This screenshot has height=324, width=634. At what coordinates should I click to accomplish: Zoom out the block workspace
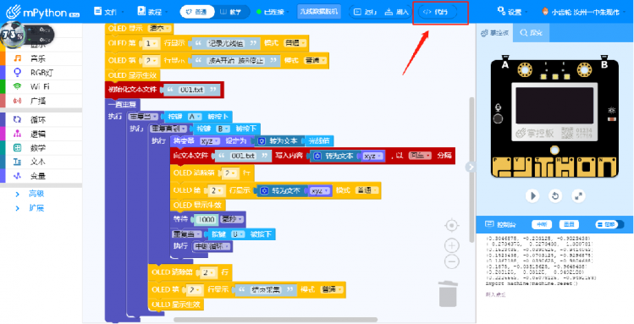click(452, 261)
